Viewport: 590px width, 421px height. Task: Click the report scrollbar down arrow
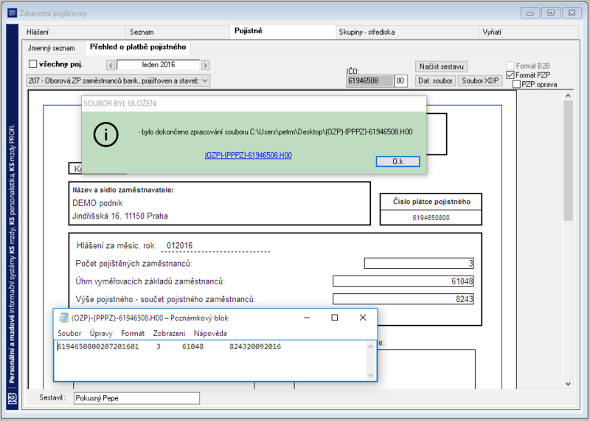pos(568,384)
